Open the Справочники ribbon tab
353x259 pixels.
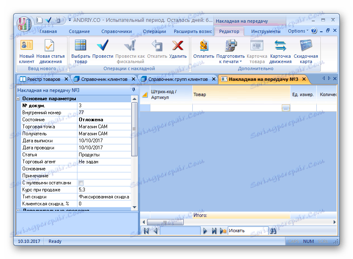tap(117, 31)
